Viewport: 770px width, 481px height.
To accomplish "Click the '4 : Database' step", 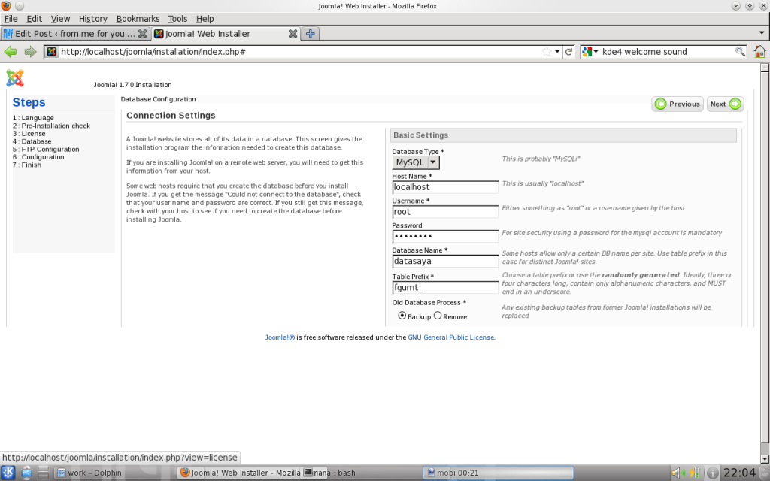I will coord(32,141).
